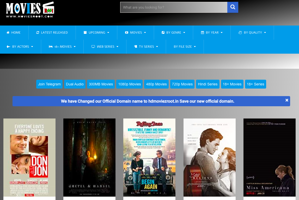Open the Begin Again movie poster

pos(149,158)
